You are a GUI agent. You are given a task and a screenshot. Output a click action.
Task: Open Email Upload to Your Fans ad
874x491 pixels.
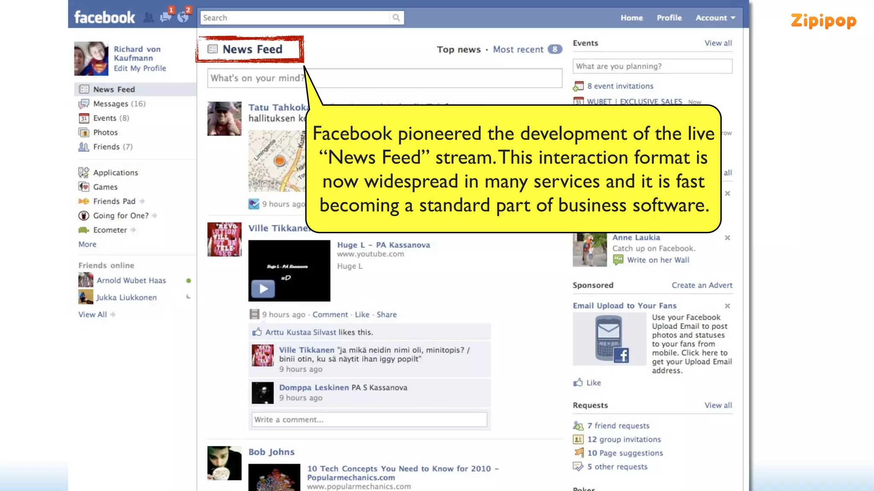point(625,306)
